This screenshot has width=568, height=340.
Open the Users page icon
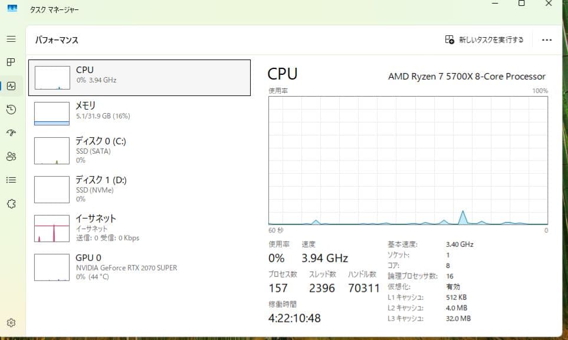[x=11, y=156]
